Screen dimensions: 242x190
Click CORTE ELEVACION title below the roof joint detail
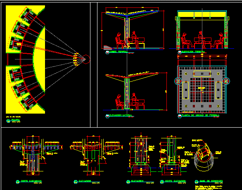click(x=31, y=181)
